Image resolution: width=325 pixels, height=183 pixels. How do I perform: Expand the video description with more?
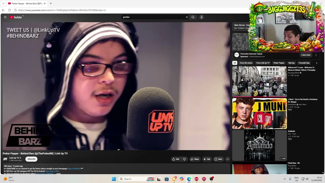click(58, 174)
